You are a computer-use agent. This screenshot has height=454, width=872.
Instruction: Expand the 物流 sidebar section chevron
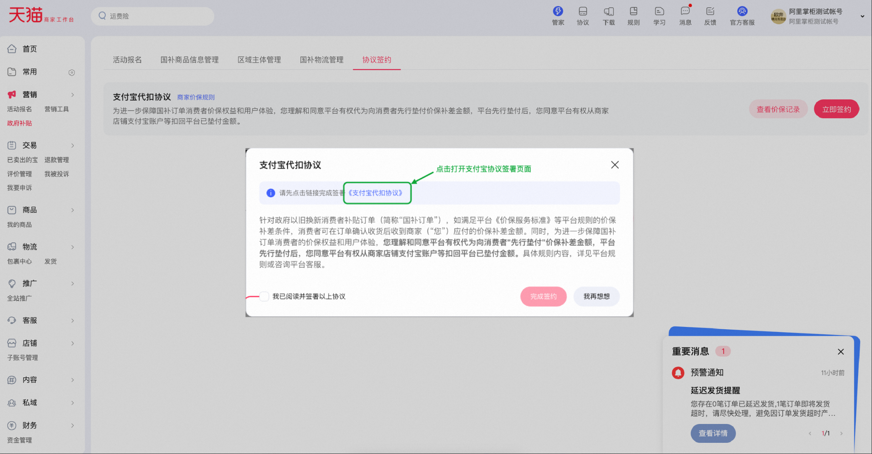72,247
